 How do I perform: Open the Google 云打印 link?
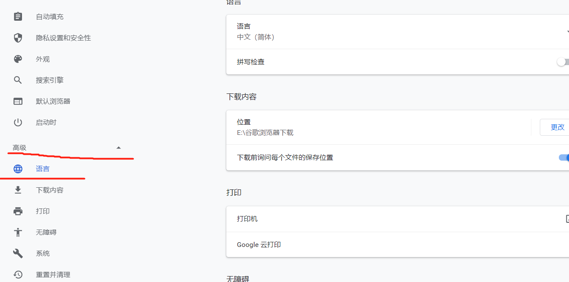click(258, 244)
